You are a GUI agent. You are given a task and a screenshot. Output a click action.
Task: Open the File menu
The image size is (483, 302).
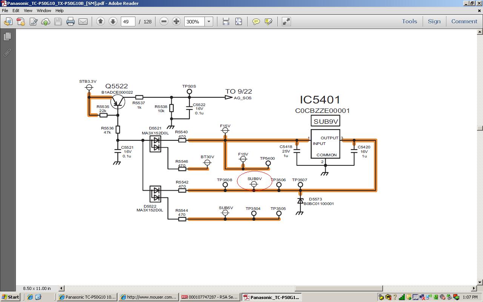pos(5,11)
